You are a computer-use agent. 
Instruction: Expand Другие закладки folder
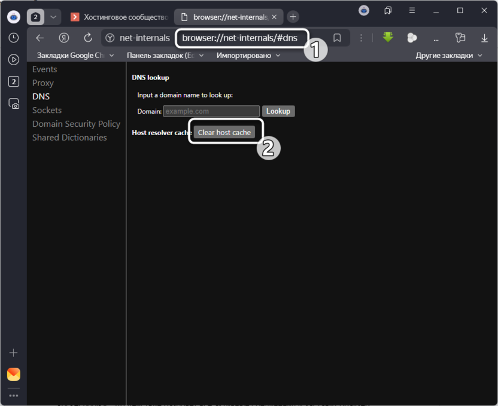coord(449,56)
